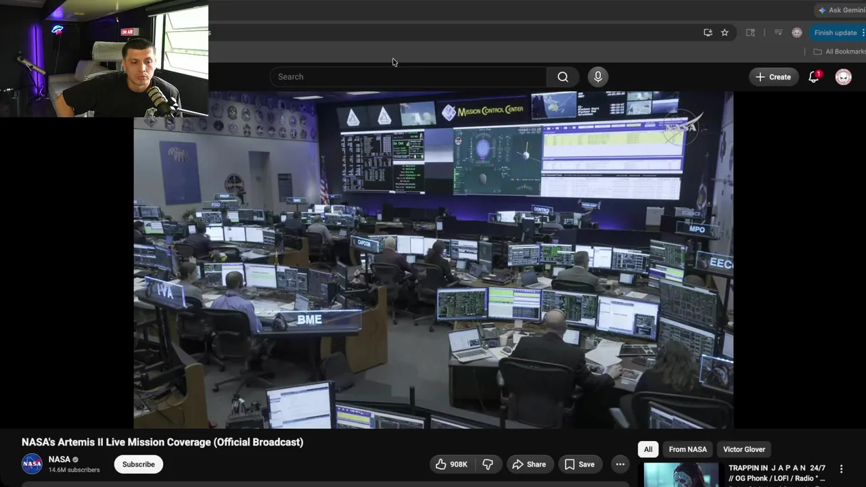The height and width of the screenshot is (487, 866).
Task: Click the install app icon in address bar
Action: point(708,32)
